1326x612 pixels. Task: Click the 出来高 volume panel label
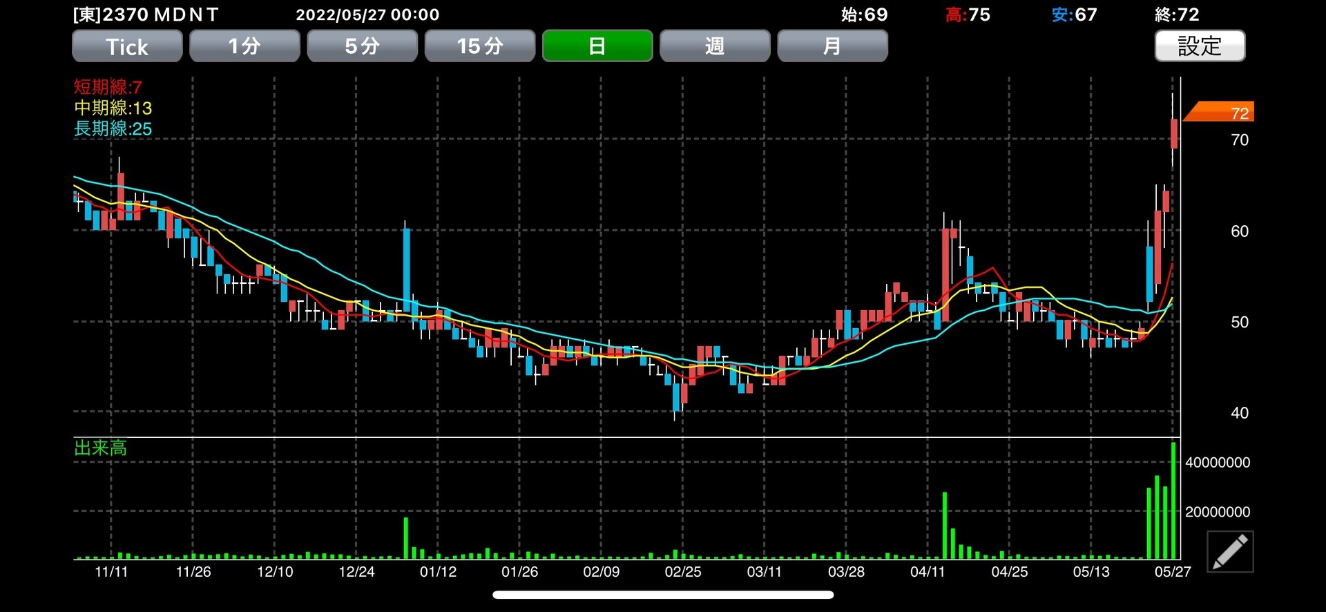pyautogui.click(x=100, y=448)
